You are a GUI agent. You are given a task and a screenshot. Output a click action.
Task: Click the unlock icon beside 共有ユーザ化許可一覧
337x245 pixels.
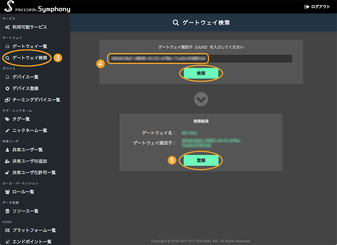(x=7, y=173)
